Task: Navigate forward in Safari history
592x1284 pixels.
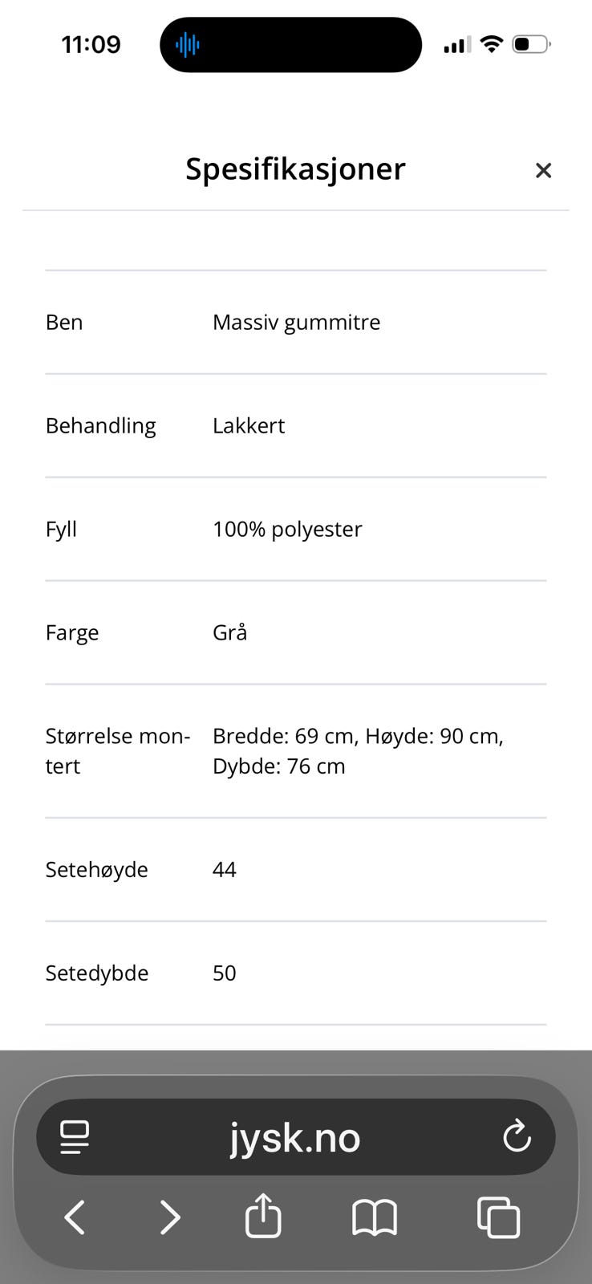Action: tap(170, 1217)
